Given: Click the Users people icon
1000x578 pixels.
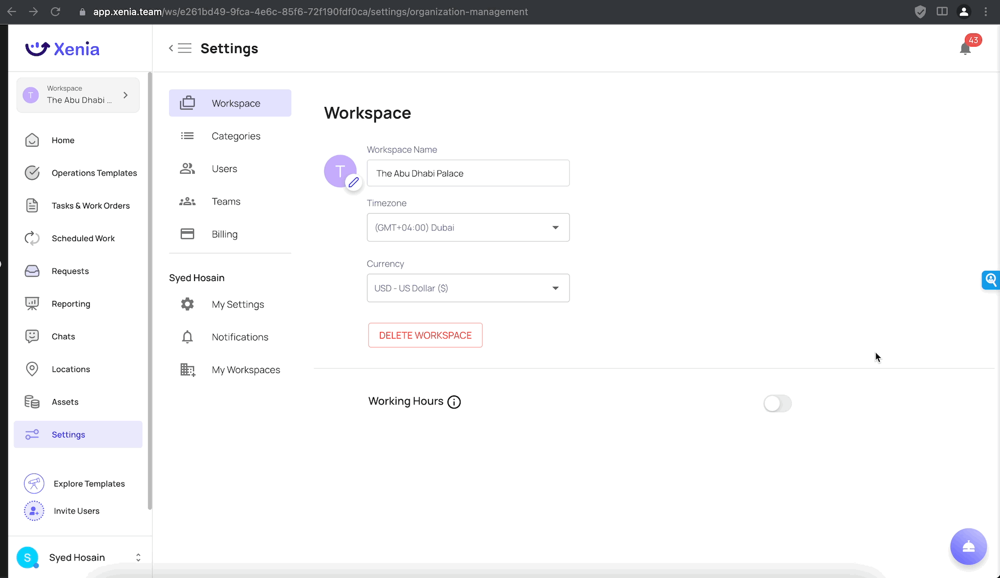Looking at the screenshot, I should pyautogui.click(x=187, y=168).
